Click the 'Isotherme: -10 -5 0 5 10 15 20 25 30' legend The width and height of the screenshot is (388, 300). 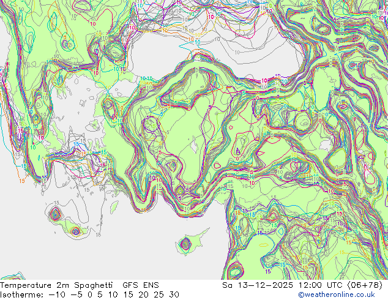89,294
